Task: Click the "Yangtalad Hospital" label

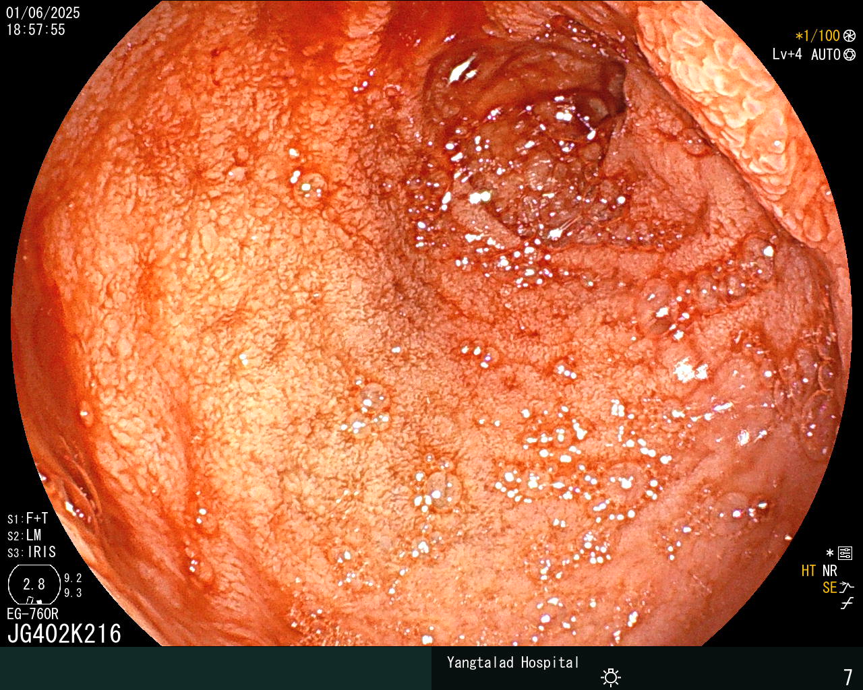Action: (x=513, y=662)
